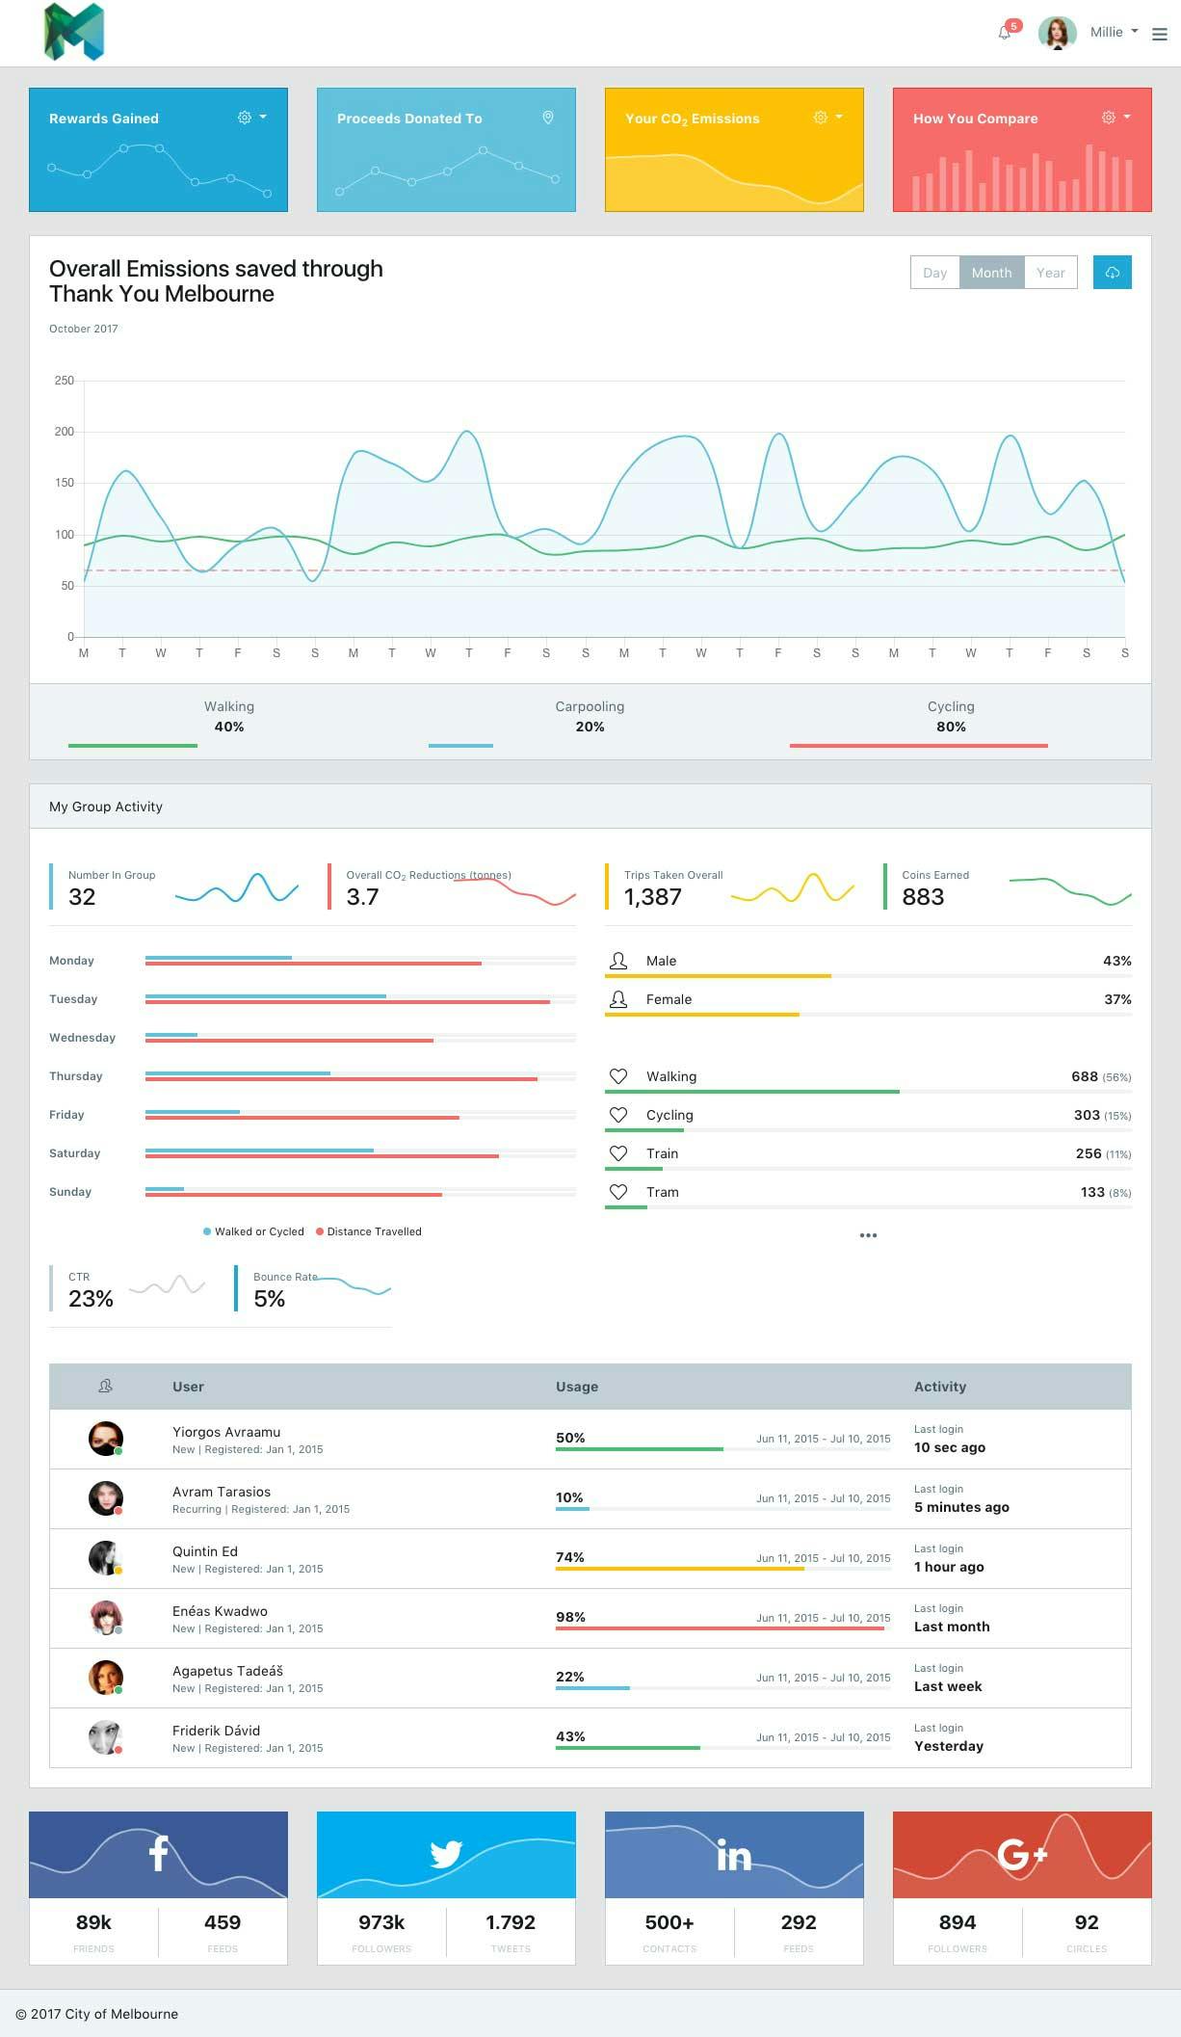Click Agapetus Tadeáš's avatar
The width and height of the screenshot is (1181, 2037).
(x=106, y=1678)
